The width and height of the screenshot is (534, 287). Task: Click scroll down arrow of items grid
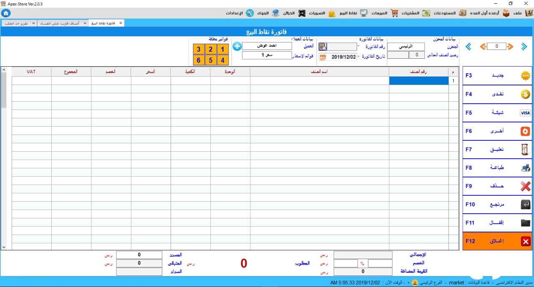click(4, 247)
